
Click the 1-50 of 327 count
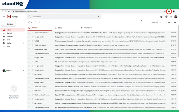[154, 22]
